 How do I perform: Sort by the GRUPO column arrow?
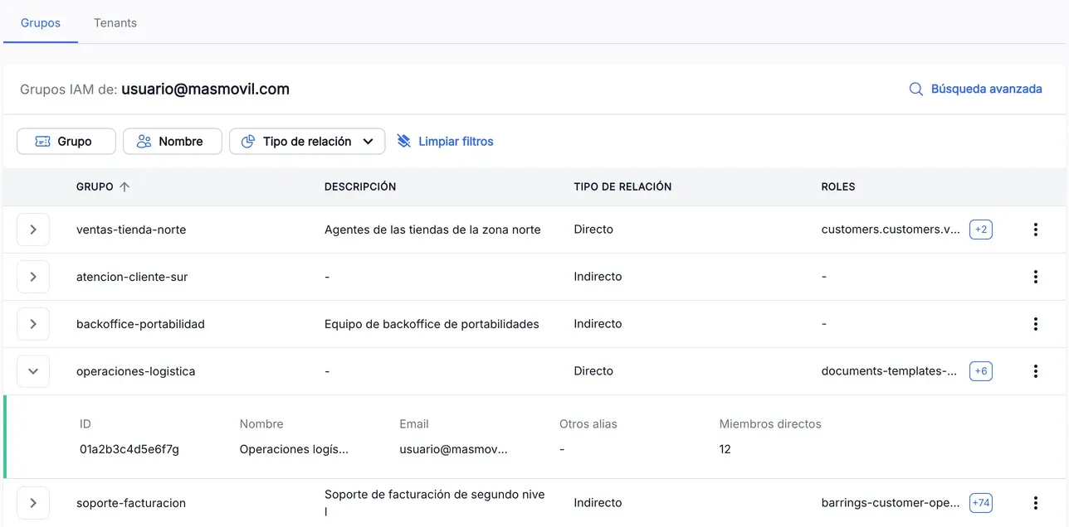click(124, 187)
